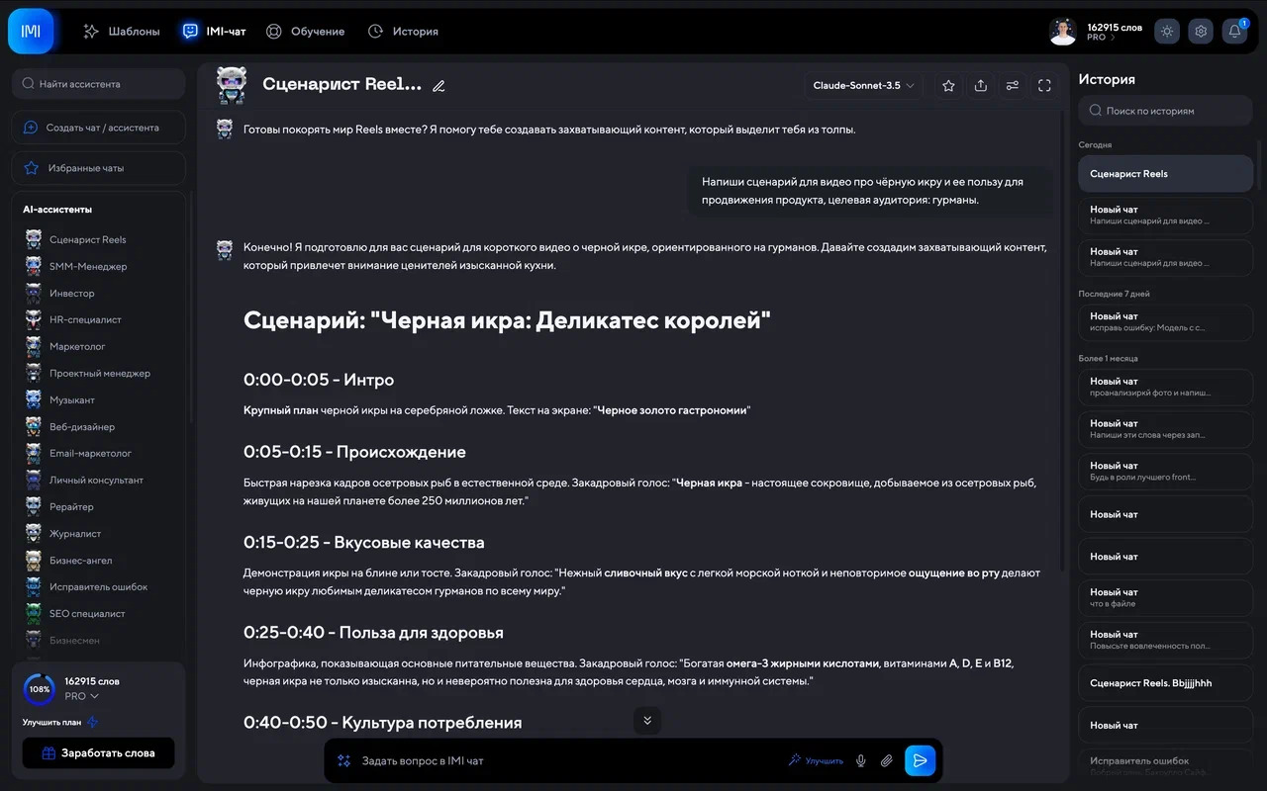Open the История navigation tab
Image resolution: width=1267 pixels, height=791 pixels.
[x=404, y=31]
